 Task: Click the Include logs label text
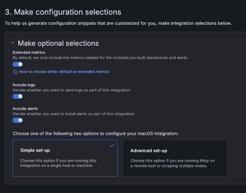pos(24,85)
